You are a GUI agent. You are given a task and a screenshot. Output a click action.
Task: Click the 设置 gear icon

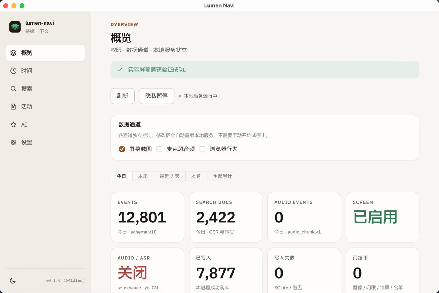[x=13, y=143]
